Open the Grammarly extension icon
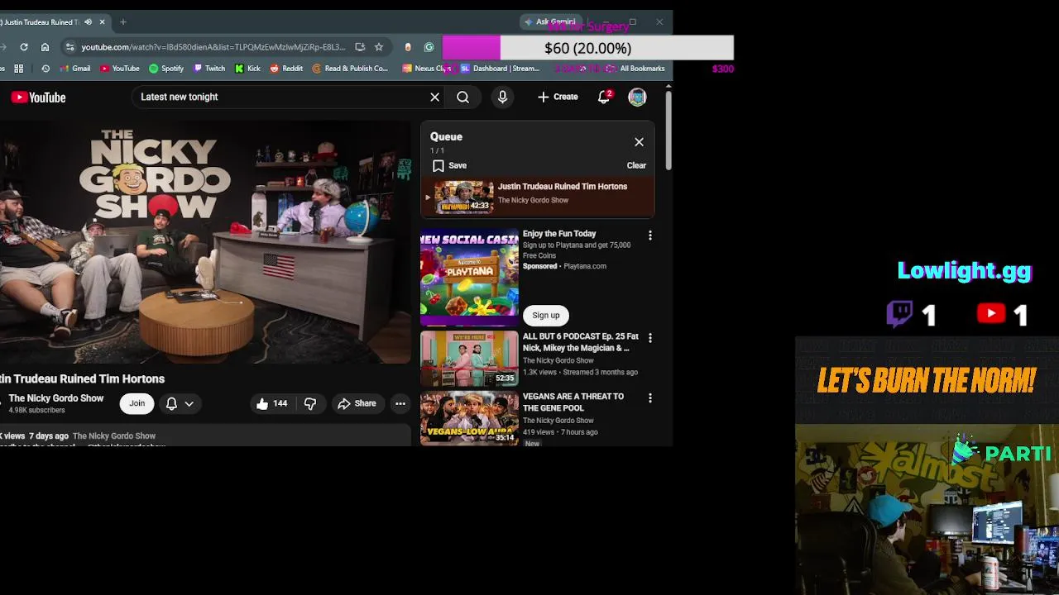The height and width of the screenshot is (595, 1059). click(429, 47)
